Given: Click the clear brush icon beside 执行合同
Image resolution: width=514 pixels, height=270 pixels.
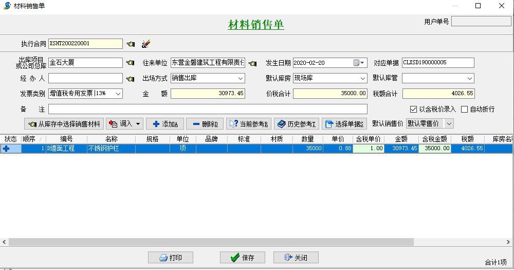Looking at the screenshot, I should [146, 44].
